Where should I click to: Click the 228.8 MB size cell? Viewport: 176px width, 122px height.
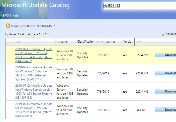[x=142, y=73]
